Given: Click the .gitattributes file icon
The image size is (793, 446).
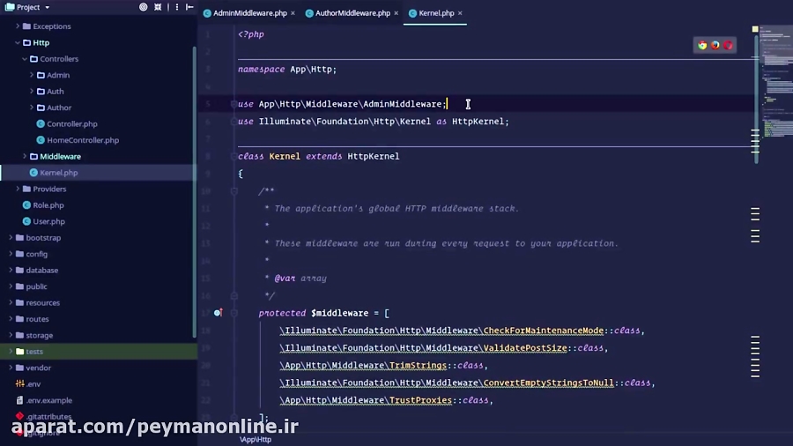Looking at the screenshot, I should tap(19, 416).
